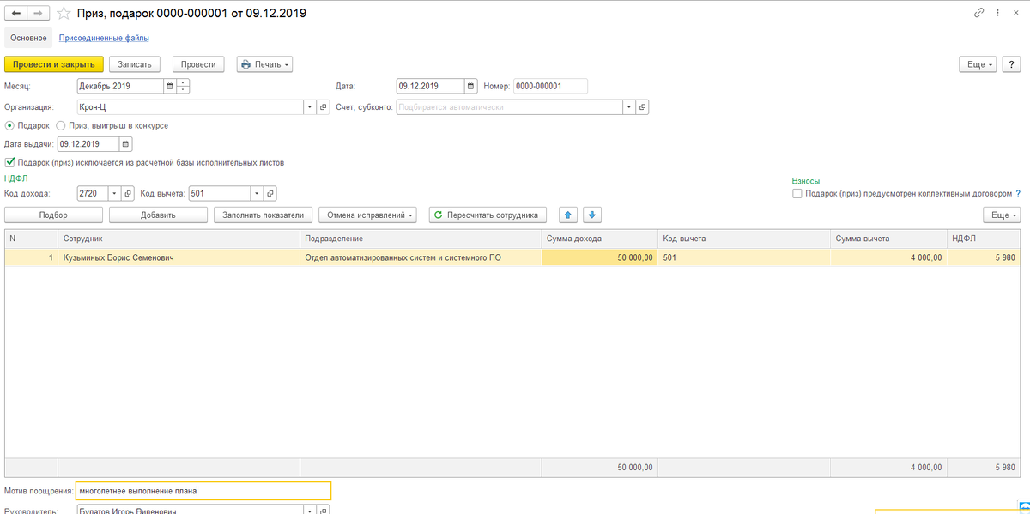Image resolution: width=1030 pixels, height=514 pixels.
Task: Click Заполнить показатели button
Action: [x=264, y=215]
